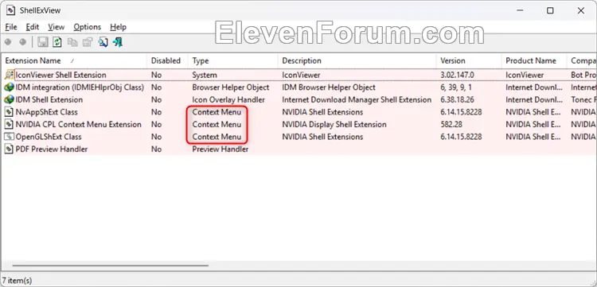597x287 pixels.
Task: Sort by Version column header
Action: point(469,61)
